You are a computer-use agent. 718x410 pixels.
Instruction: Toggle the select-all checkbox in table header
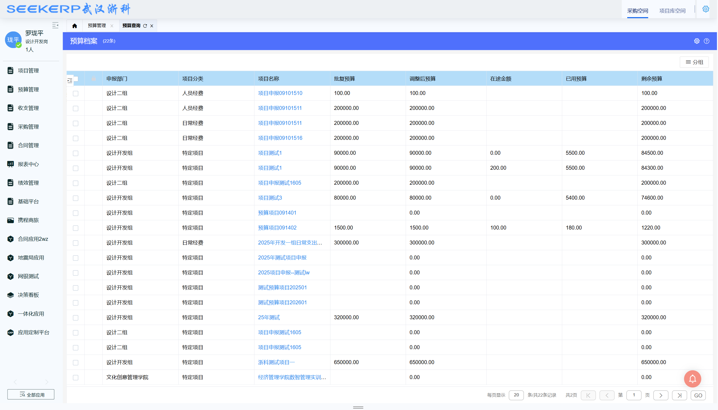pyautogui.click(x=76, y=79)
